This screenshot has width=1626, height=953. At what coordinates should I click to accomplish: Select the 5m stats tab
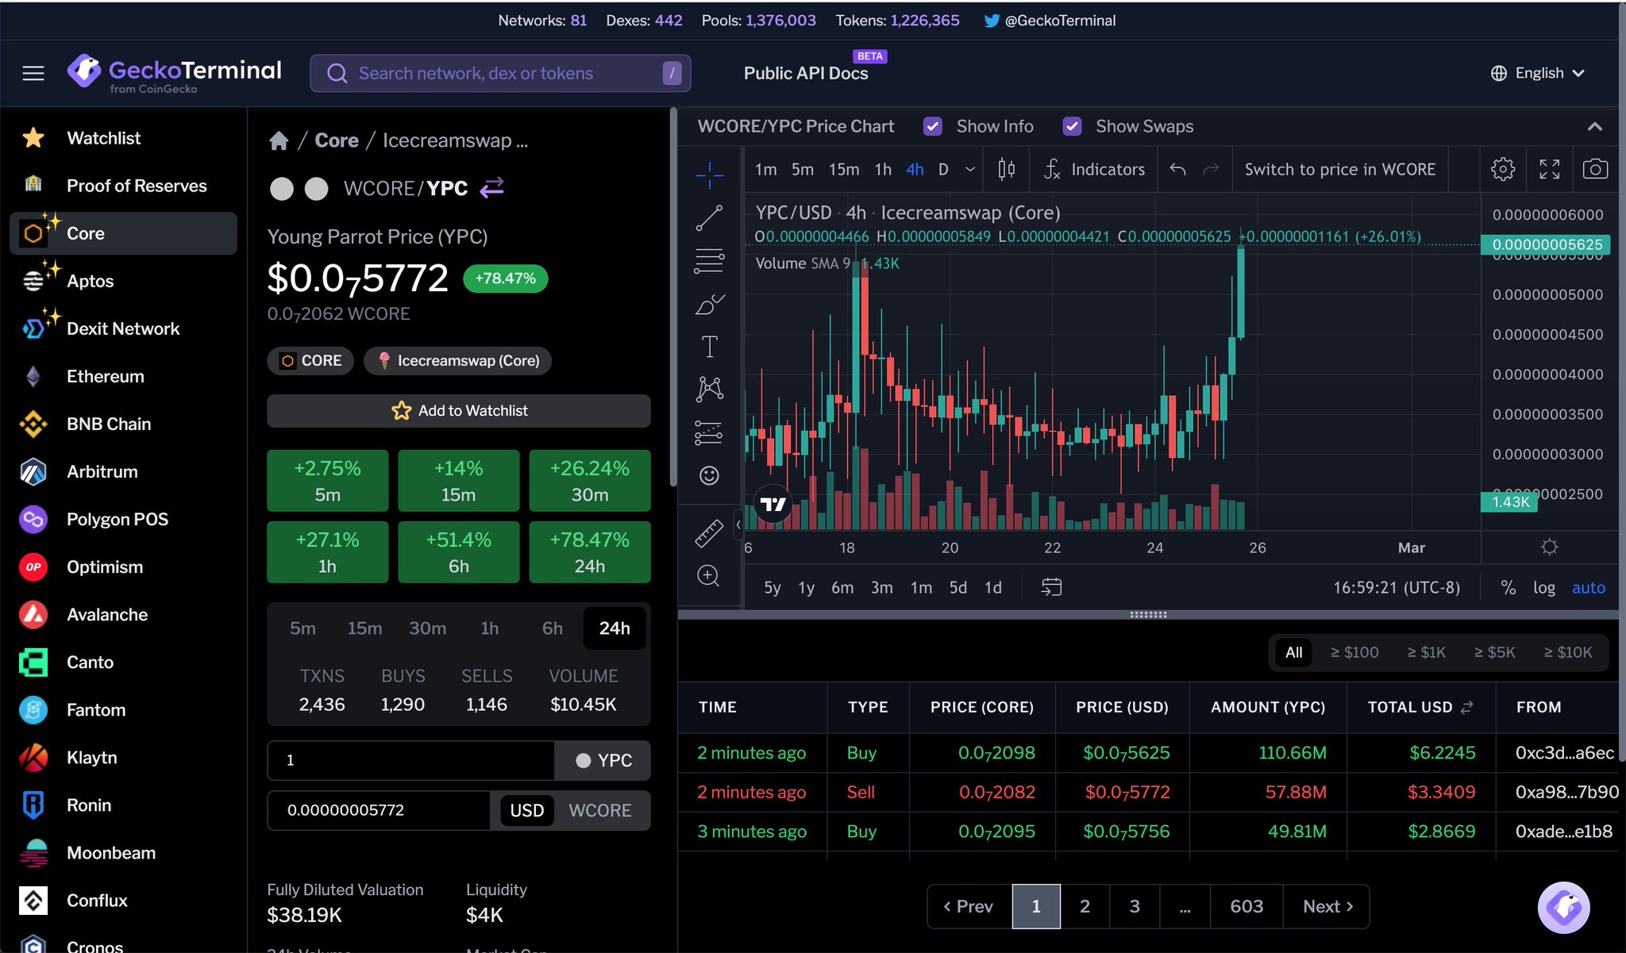(302, 628)
